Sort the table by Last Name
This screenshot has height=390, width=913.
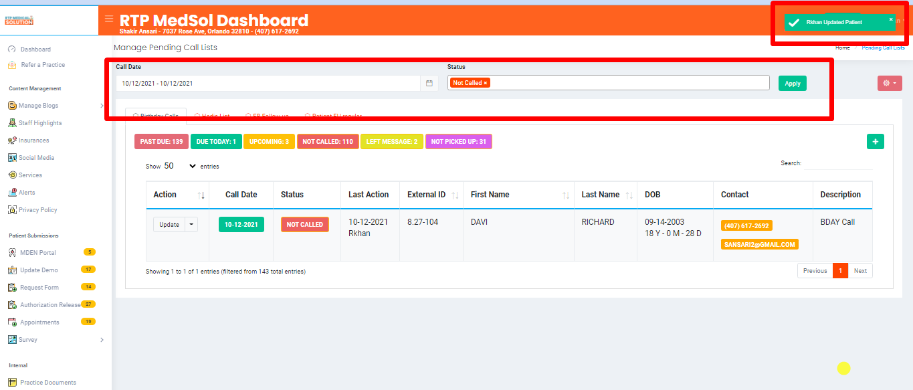(x=629, y=195)
